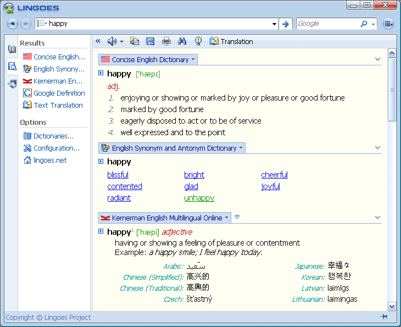Image resolution: width=401 pixels, height=327 pixels.
Task: Toggle the pin icon in status bar
Action: coord(384,317)
